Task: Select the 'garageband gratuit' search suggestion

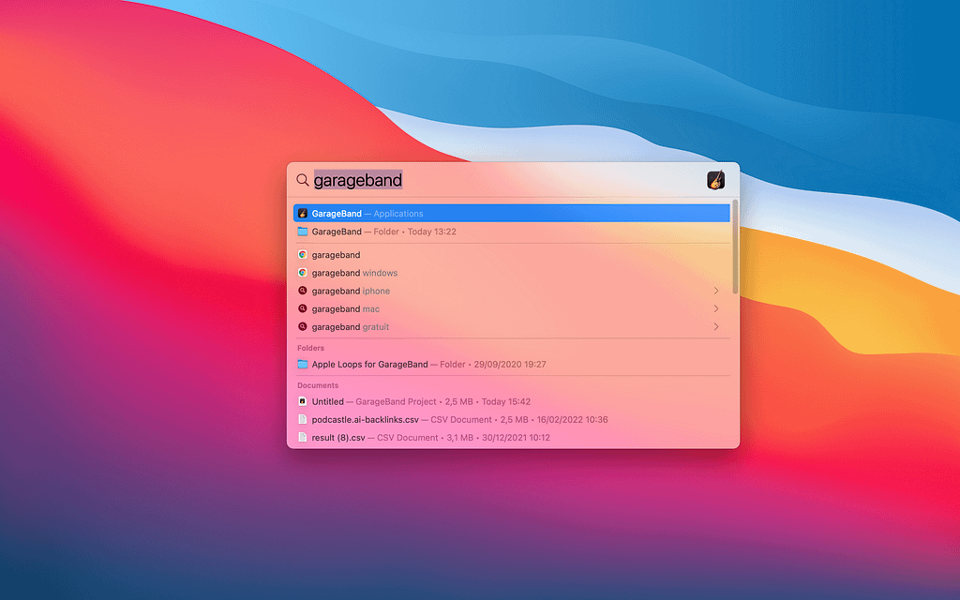Action: 512,327
